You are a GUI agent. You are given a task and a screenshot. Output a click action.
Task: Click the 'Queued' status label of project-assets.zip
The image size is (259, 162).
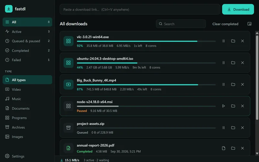point(83,133)
